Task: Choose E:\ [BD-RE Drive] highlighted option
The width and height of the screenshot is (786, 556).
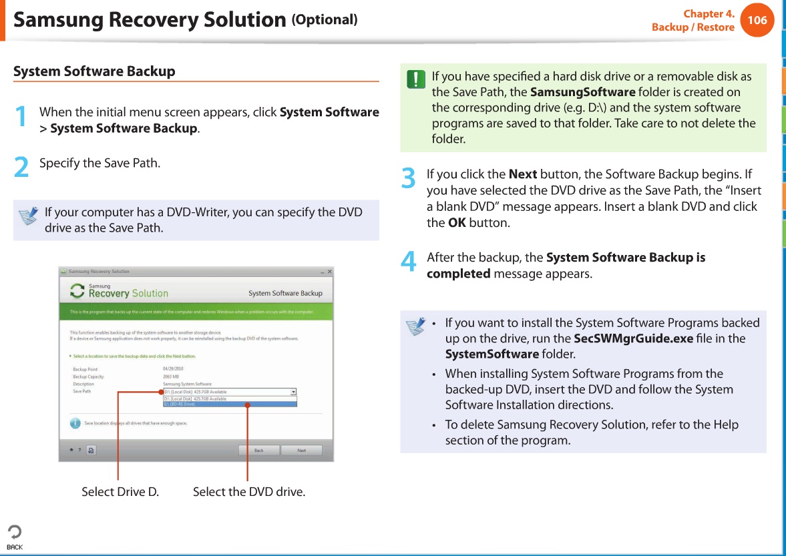Action: 230,404
